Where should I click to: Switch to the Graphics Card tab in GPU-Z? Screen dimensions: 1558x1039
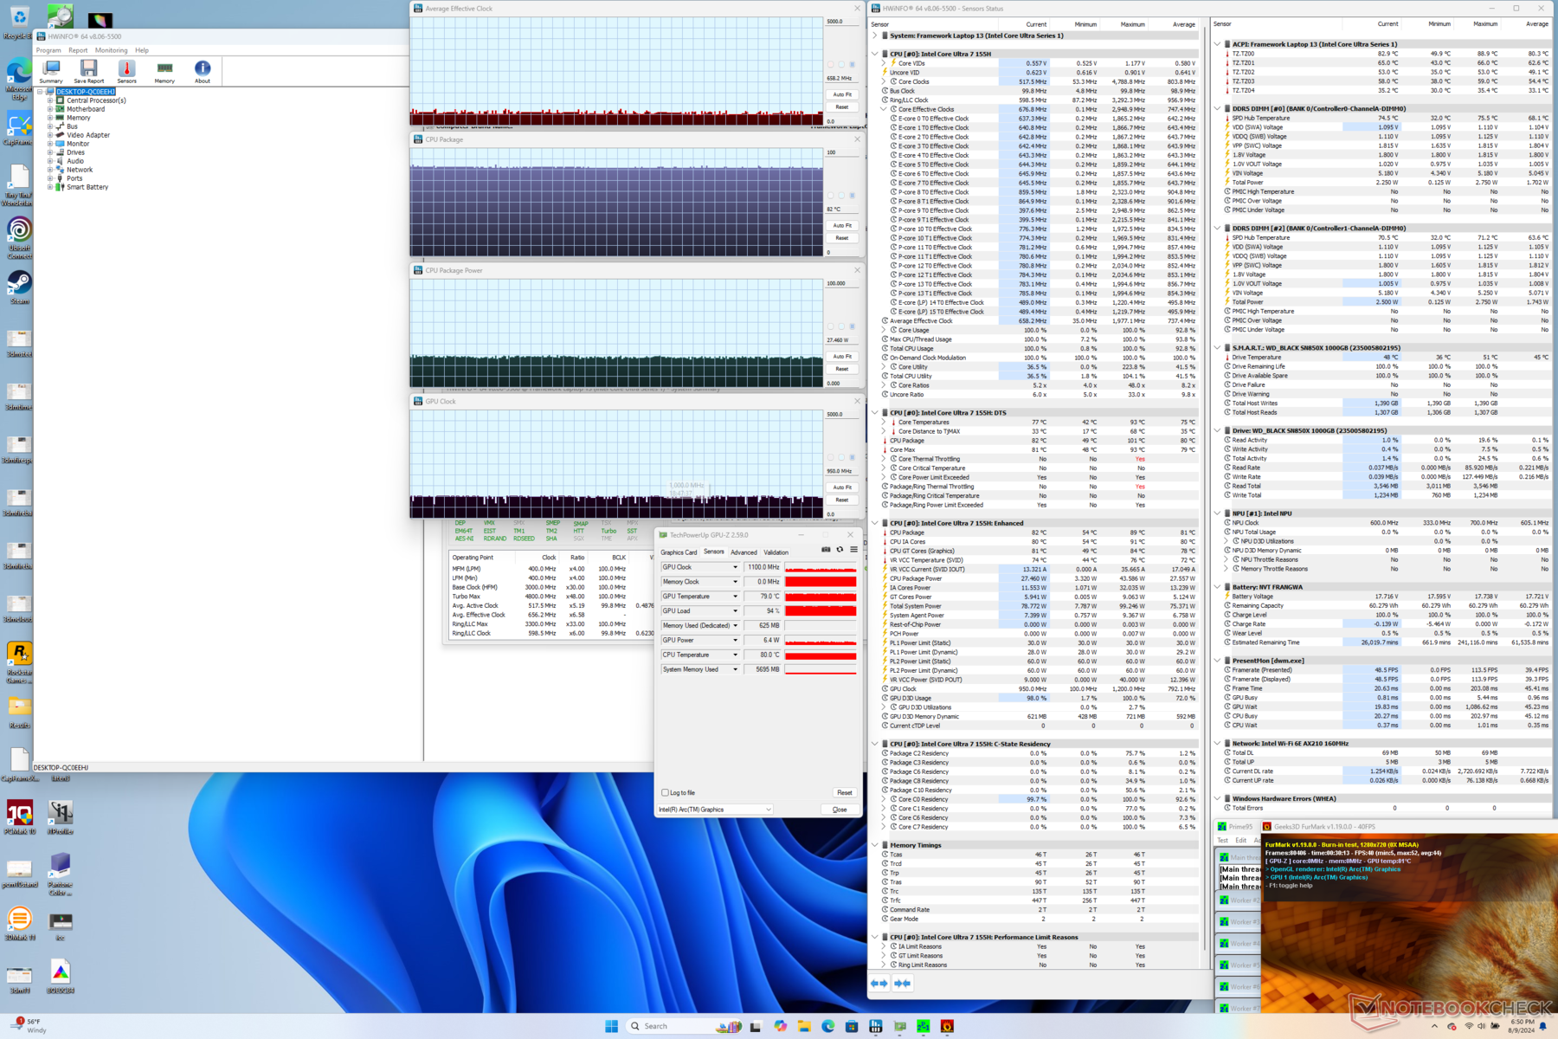pyautogui.click(x=679, y=552)
